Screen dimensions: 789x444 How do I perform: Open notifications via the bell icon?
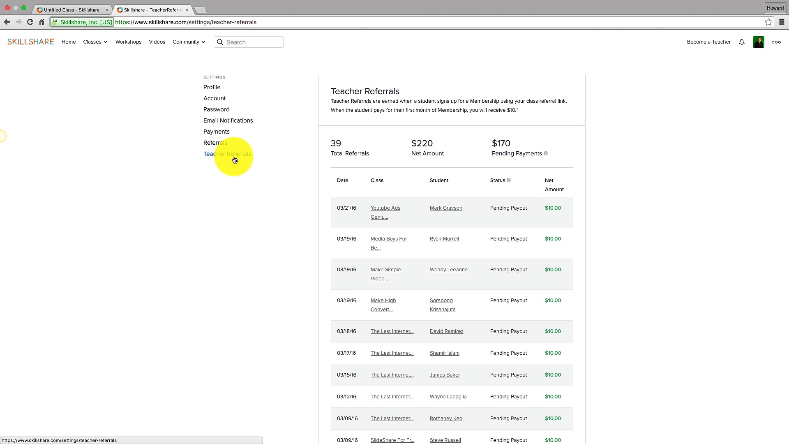pyautogui.click(x=741, y=42)
